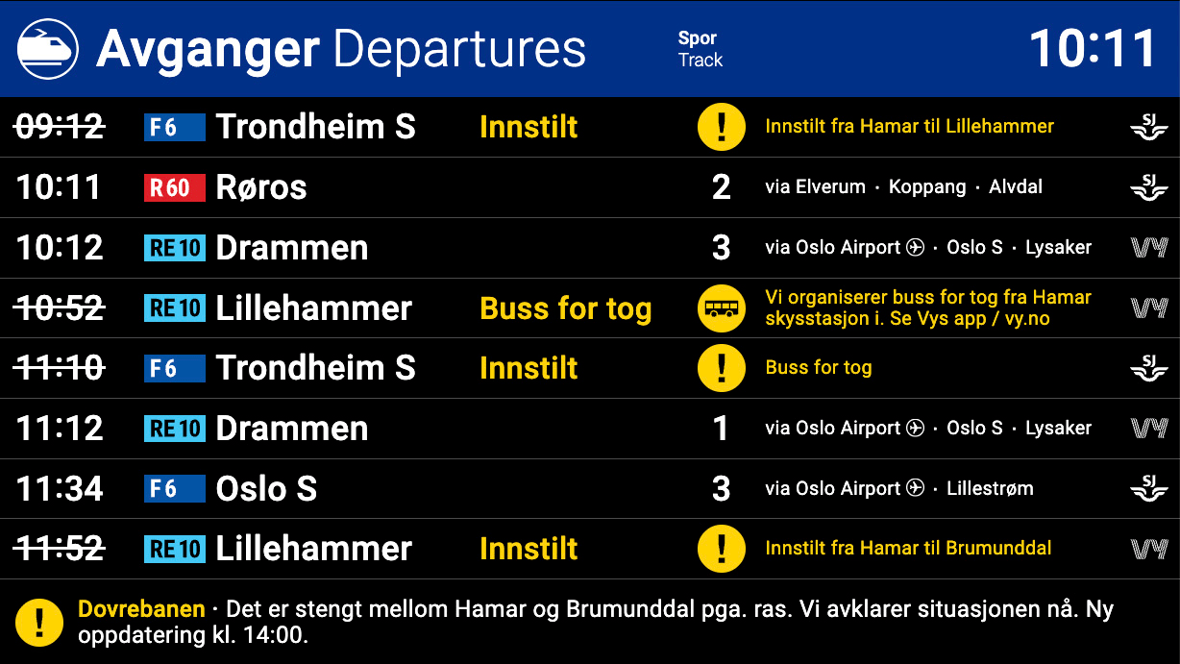Click the Dovrebanen alert icon at the bottom

pos(39,622)
